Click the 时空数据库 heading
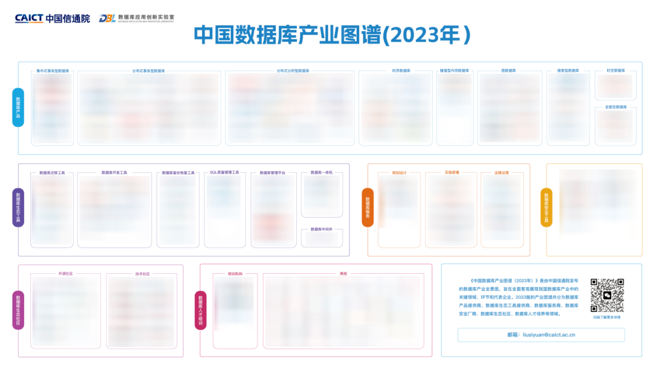The width and height of the screenshot is (653, 379). 616,71
